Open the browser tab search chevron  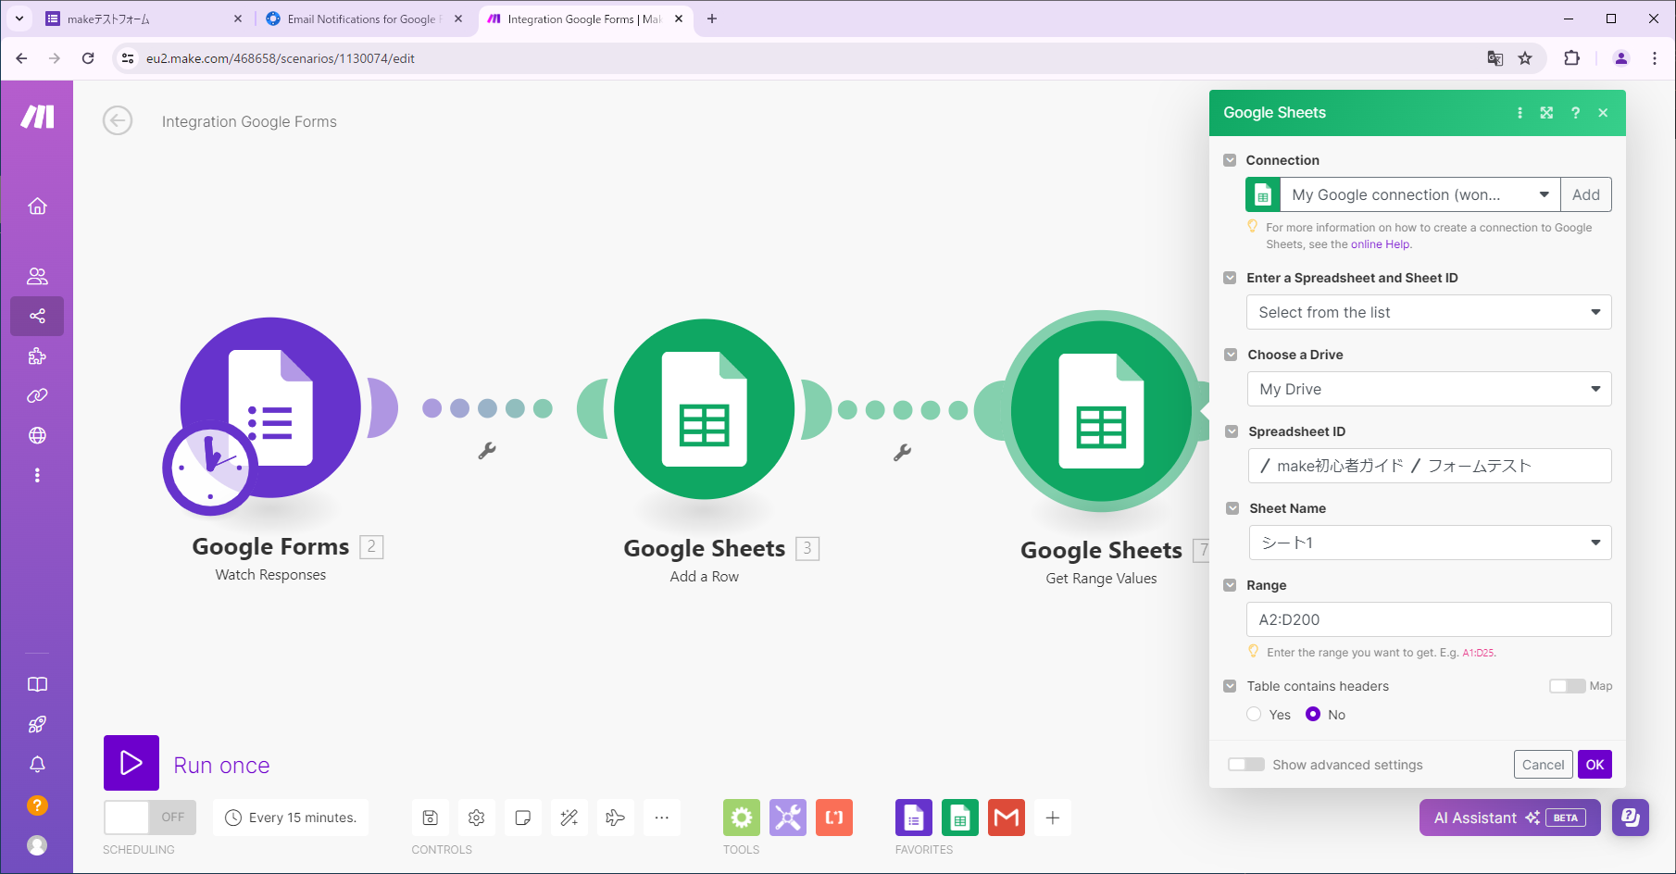(19, 19)
